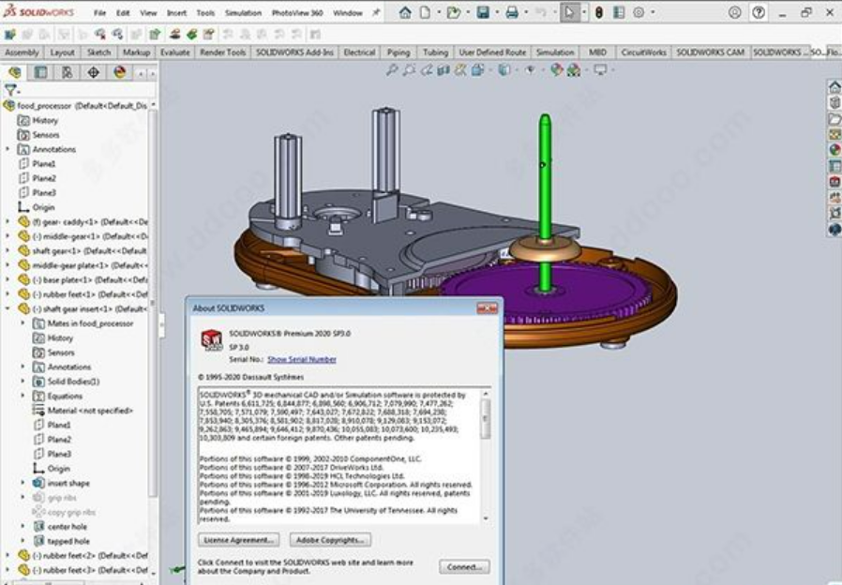Switch to ConfigurationManager tab icon
The width and height of the screenshot is (842, 585).
tap(68, 72)
